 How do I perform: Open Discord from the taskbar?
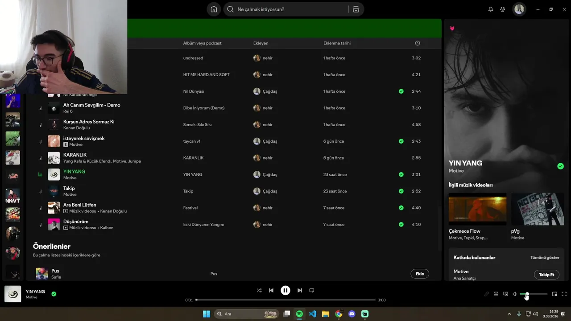[x=352, y=314]
